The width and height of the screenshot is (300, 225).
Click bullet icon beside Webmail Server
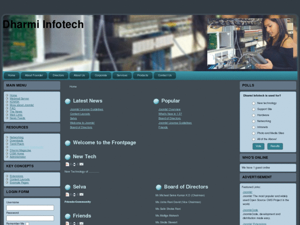coord(7,98)
